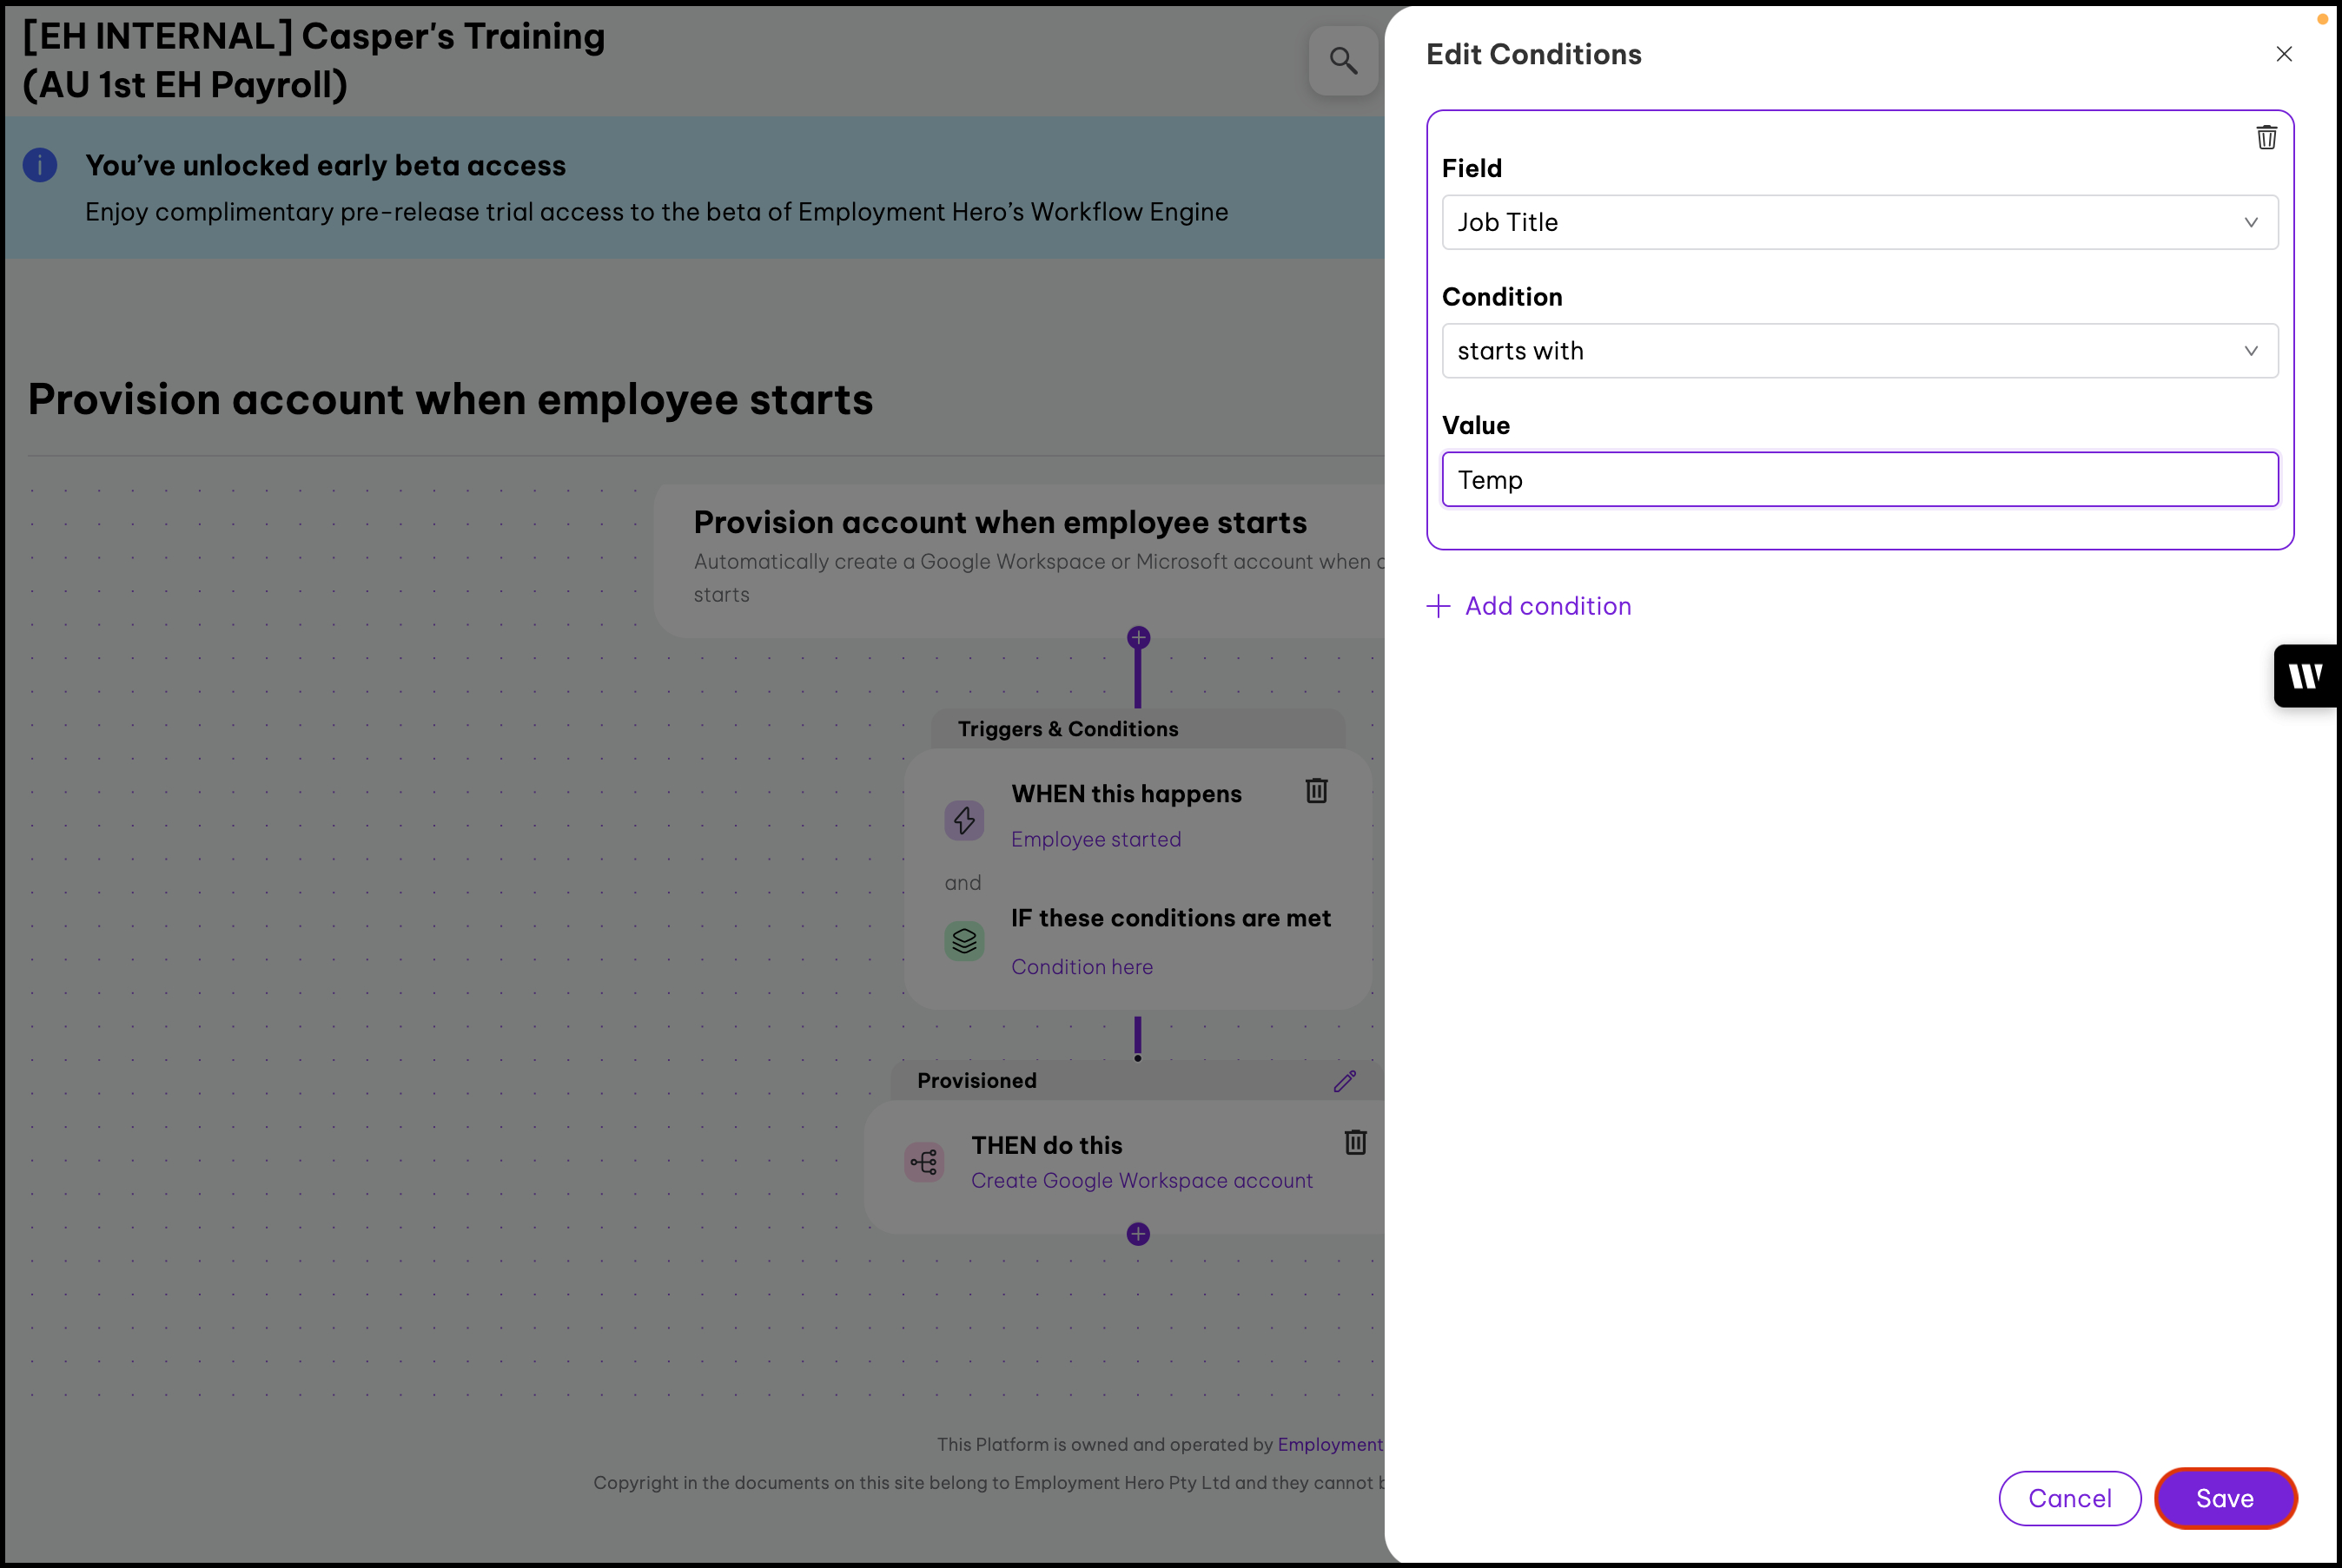2342x1568 pixels.
Task: Click the pink workflow action icon
Action: (923, 1162)
